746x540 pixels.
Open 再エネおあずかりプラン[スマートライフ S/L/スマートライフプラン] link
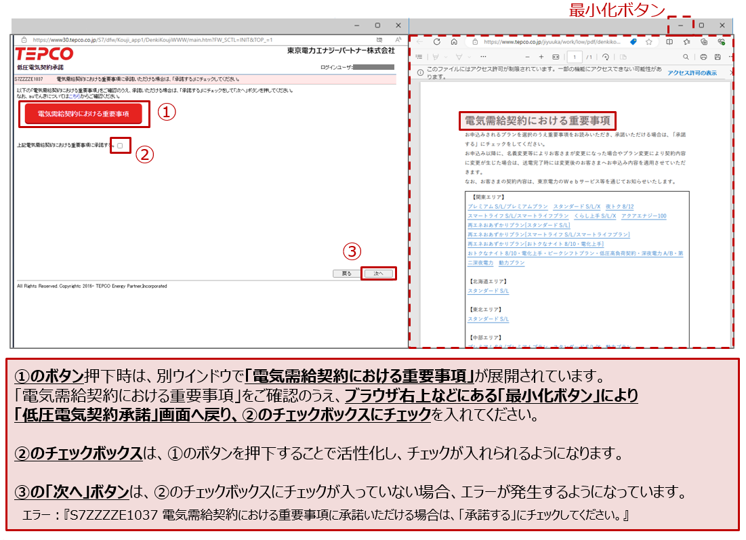549,234
